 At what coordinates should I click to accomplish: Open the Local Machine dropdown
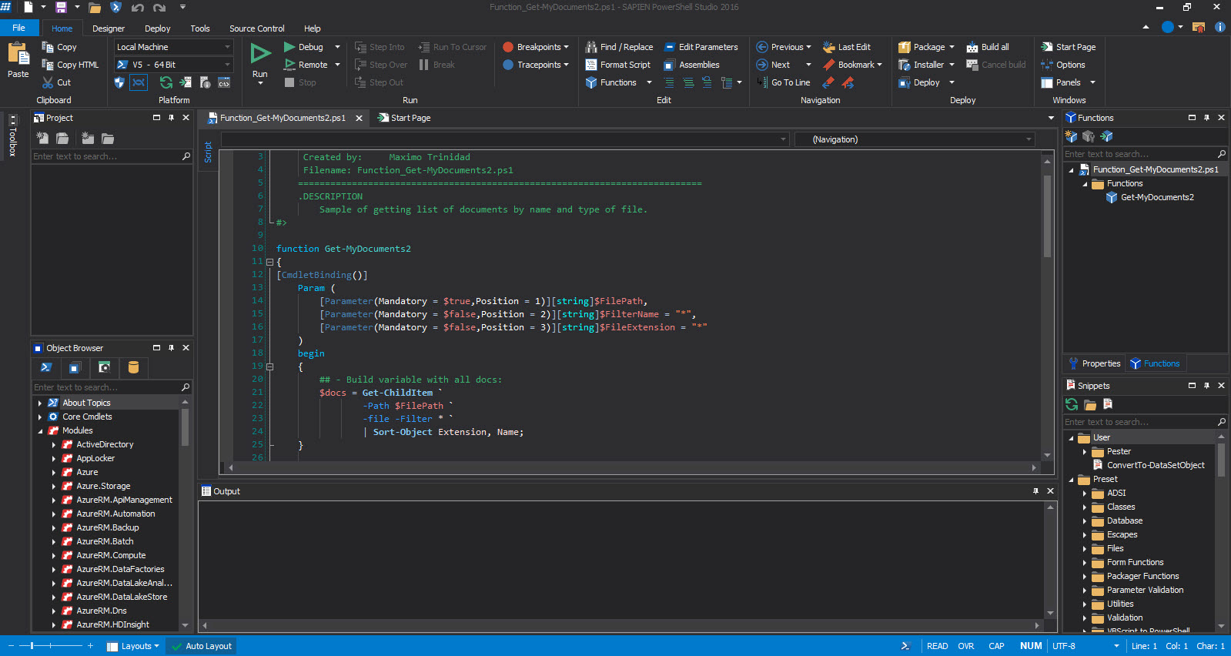click(173, 47)
